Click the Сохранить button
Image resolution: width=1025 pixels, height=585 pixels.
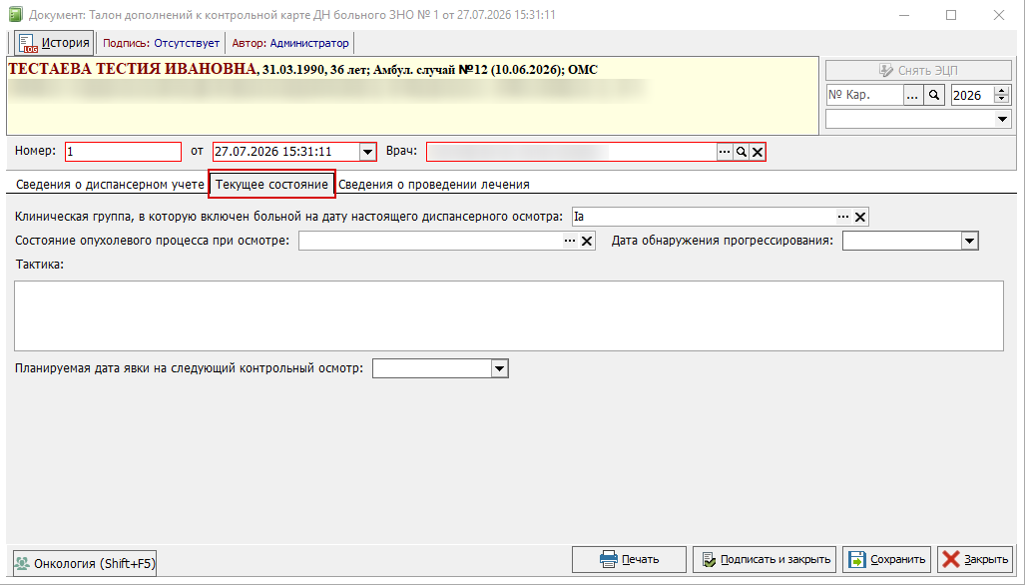coord(886,559)
